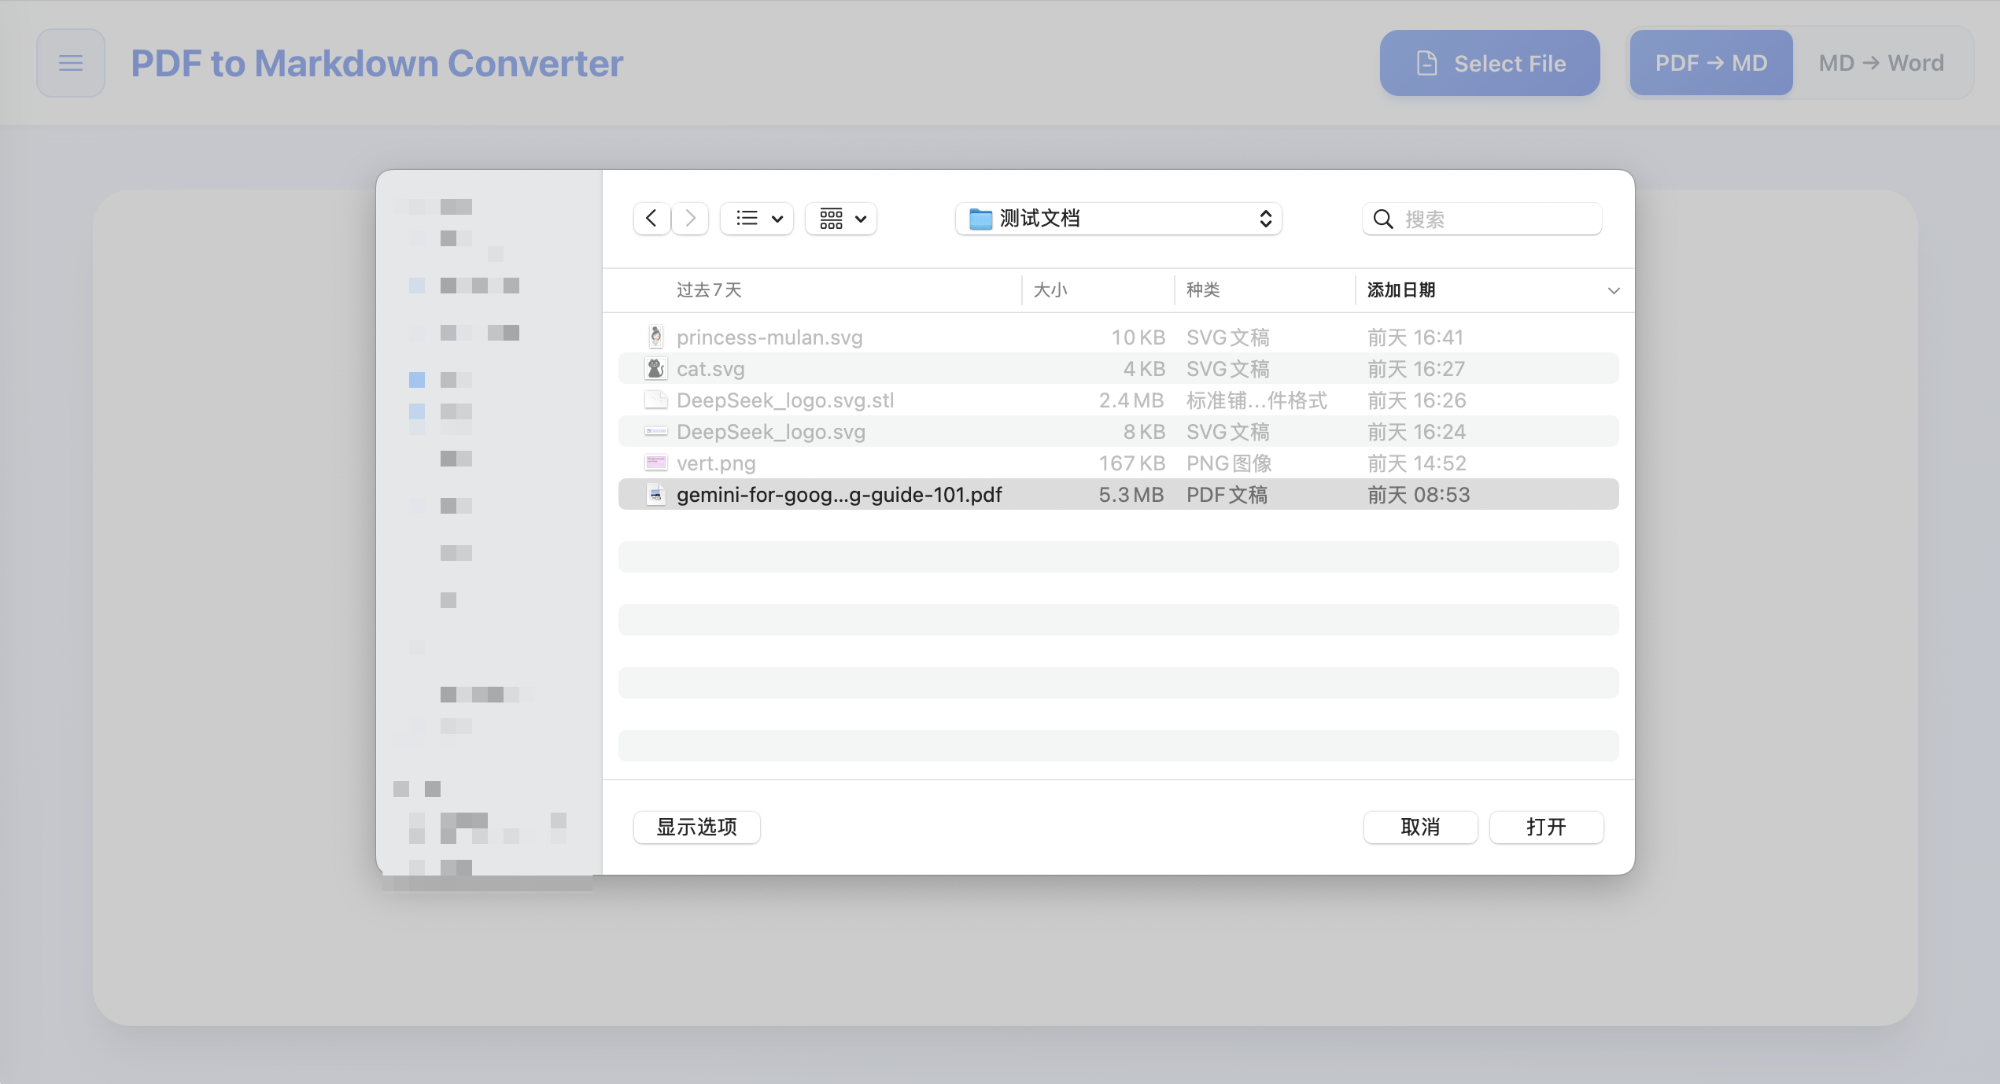Toggle sort order chevron on 添加日期
The height and width of the screenshot is (1084, 2000).
point(1614,290)
